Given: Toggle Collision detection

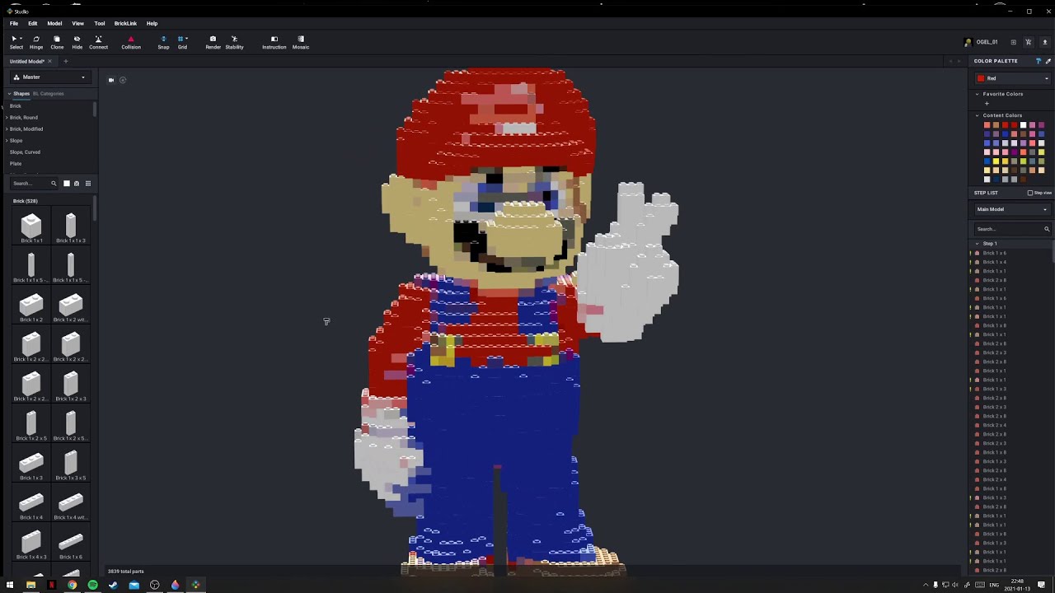Looking at the screenshot, I should point(131,42).
